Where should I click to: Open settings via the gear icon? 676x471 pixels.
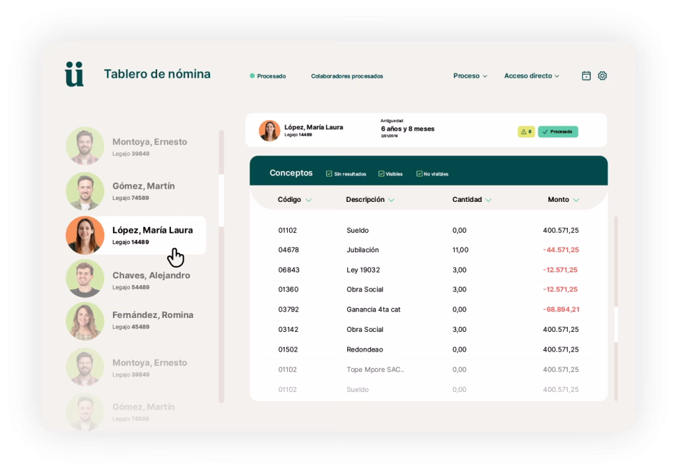click(x=602, y=76)
